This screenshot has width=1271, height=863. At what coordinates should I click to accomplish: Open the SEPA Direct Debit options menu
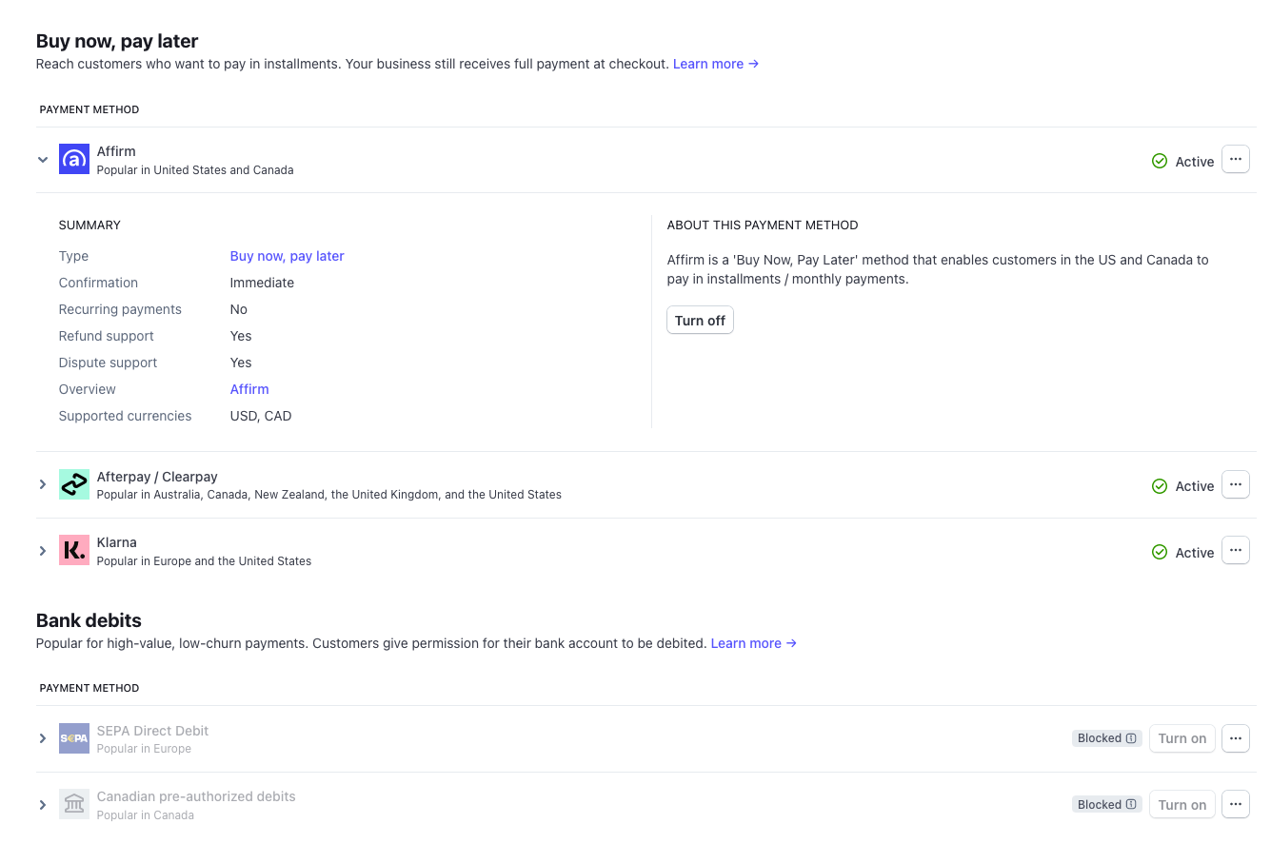coord(1235,738)
